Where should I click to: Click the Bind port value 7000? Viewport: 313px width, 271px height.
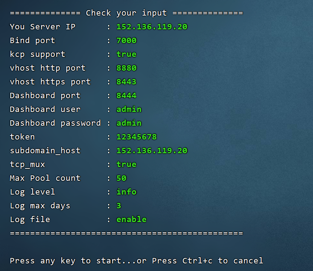click(127, 41)
